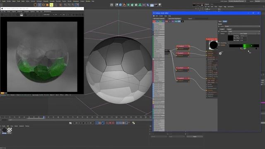265x149 pixels.
Task: Click the animation dot beside Gradient
Action: (x=219, y=45)
